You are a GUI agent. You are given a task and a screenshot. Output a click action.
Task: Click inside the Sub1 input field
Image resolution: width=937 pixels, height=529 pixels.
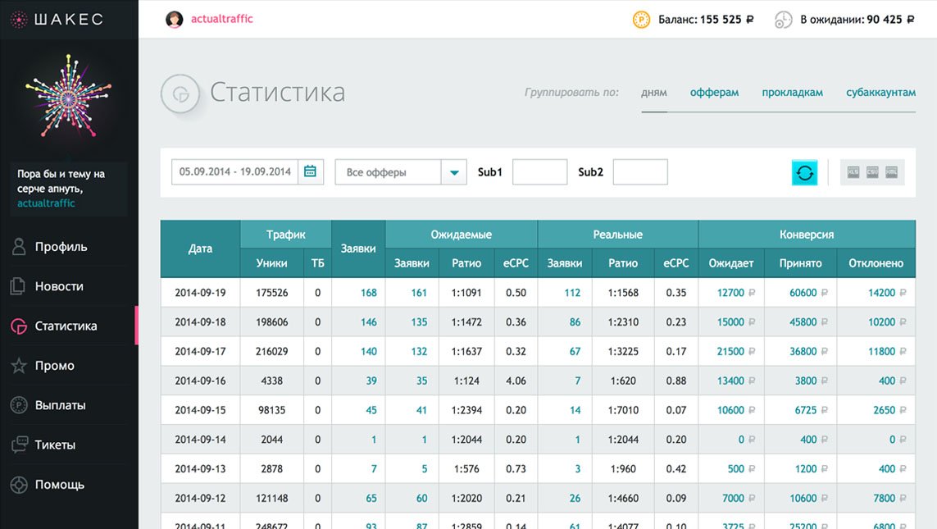tap(540, 172)
